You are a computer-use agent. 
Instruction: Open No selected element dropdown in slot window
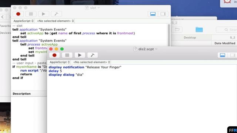(x=56, y=21)
